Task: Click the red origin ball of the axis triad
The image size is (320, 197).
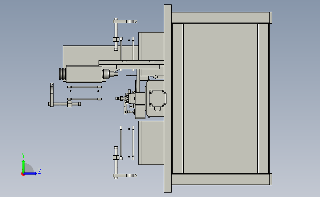Action: click(x=23, y=174)
